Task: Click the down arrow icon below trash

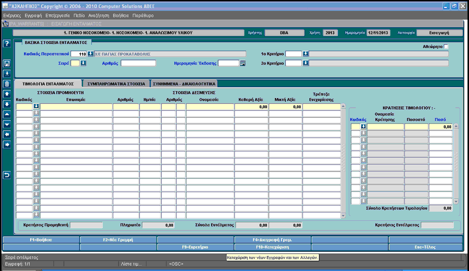Action: (7, 104)
